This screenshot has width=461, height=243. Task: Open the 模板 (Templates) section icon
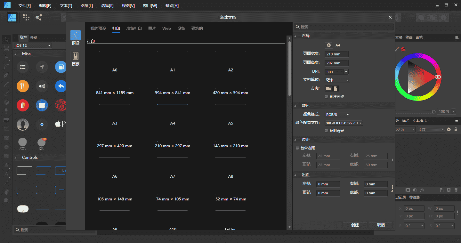pyautogui.click(x=76, y=56)
